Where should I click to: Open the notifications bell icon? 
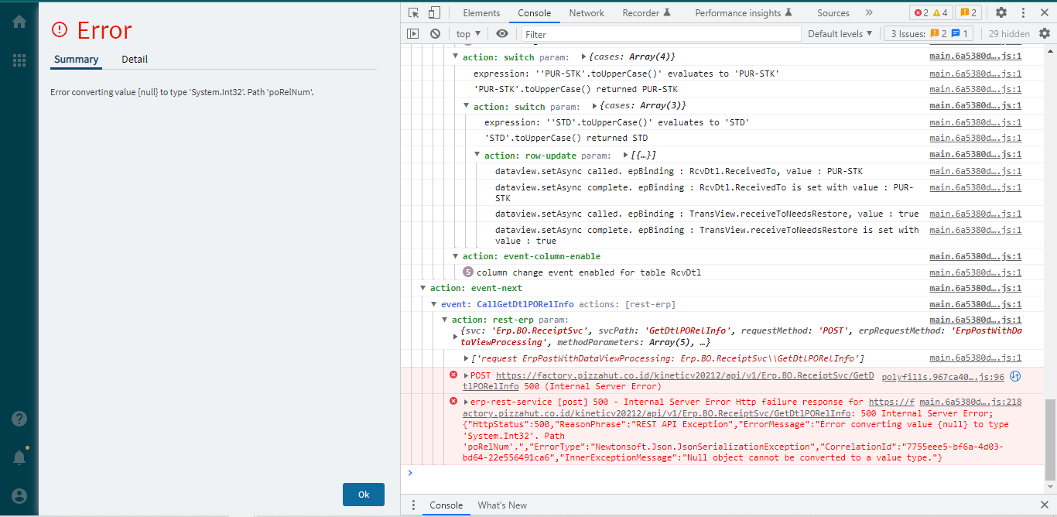pyautogui.click(x=19, y=457)
